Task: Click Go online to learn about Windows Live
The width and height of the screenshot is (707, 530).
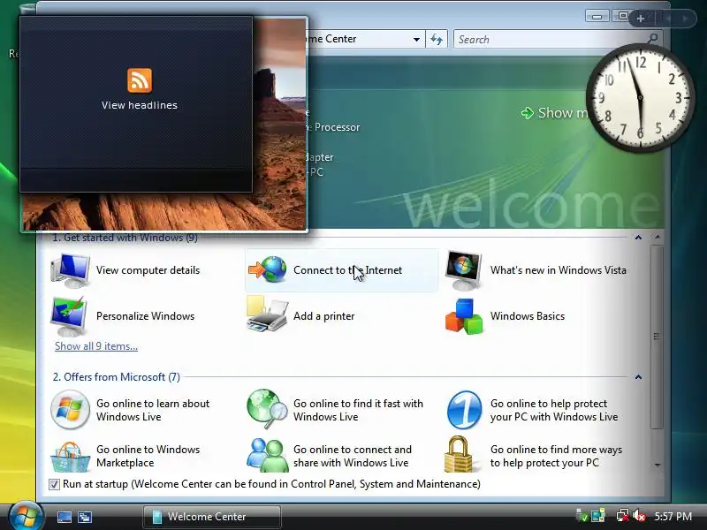Action: [153, 410]
